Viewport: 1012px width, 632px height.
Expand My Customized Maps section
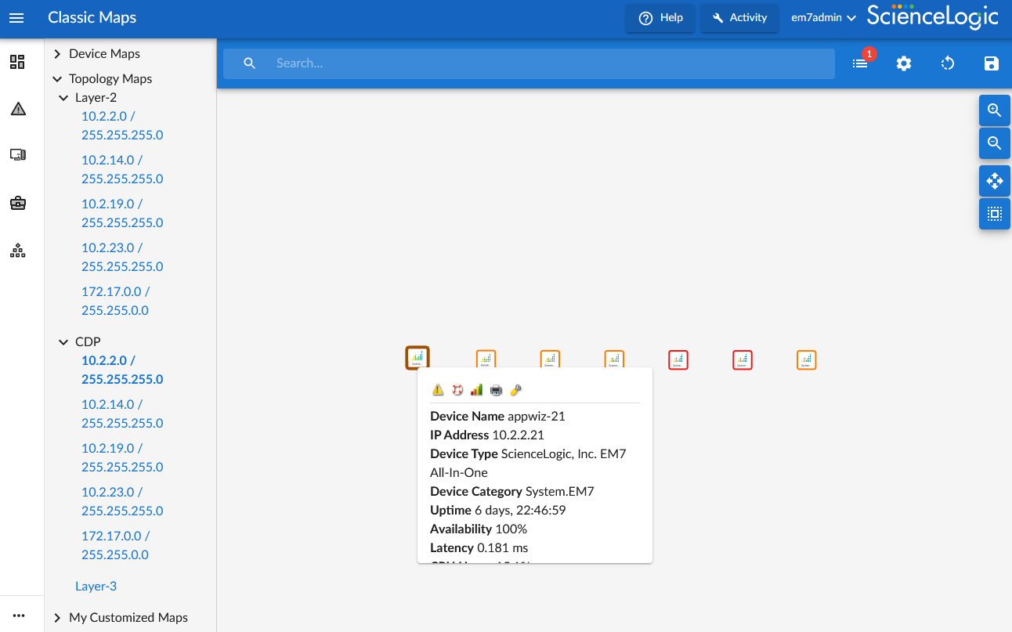[57, 618]
